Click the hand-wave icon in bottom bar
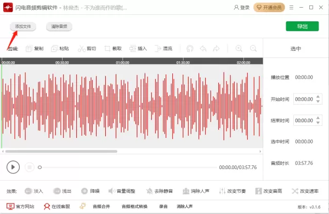 82,206
